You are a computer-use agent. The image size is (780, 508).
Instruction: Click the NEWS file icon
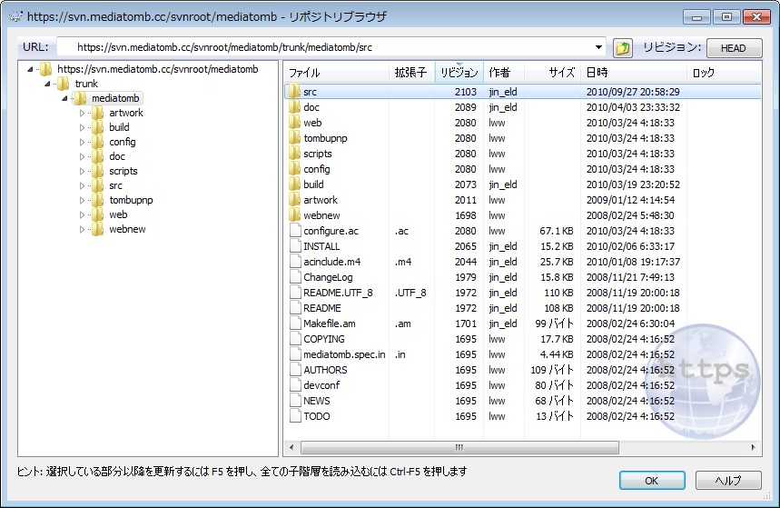(295, 401)
